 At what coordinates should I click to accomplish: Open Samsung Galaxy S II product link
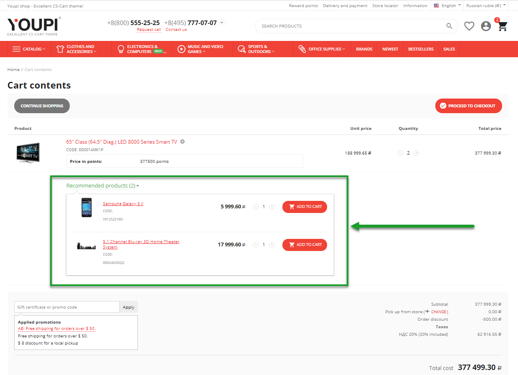(123, 204)
